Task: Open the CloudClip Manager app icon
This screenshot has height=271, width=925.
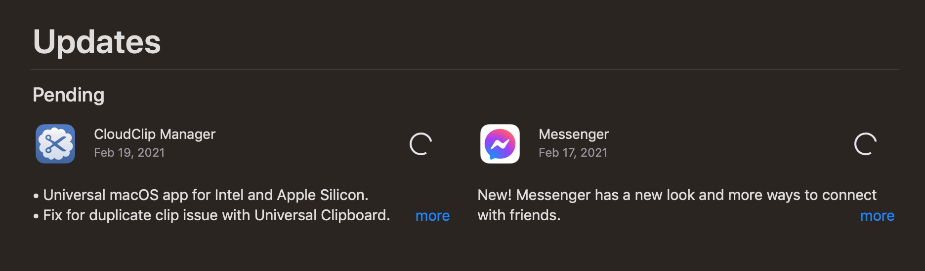Action: [x=55, y=144]
